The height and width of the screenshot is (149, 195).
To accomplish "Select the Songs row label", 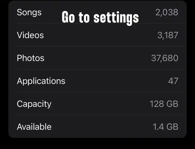I will coord(29,12).
